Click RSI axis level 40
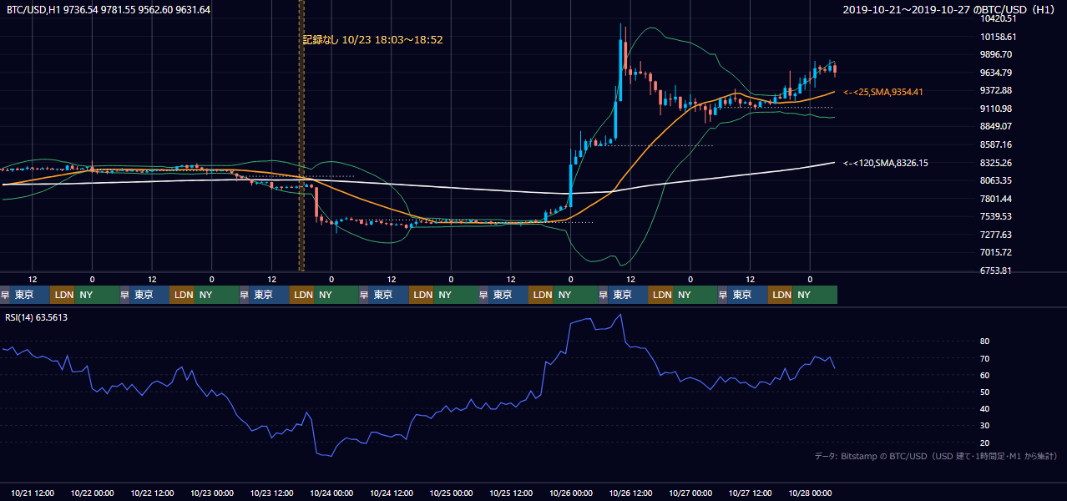This screenshot has width=1067, height=501. (x=985, y=408)
